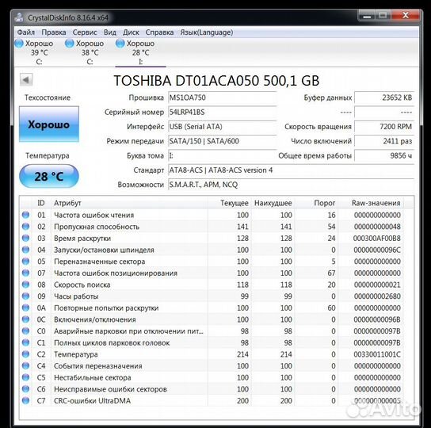Screen dimensions: 431x428
Task: Click raw value 000300AF00B8
Action: point(377,239)
